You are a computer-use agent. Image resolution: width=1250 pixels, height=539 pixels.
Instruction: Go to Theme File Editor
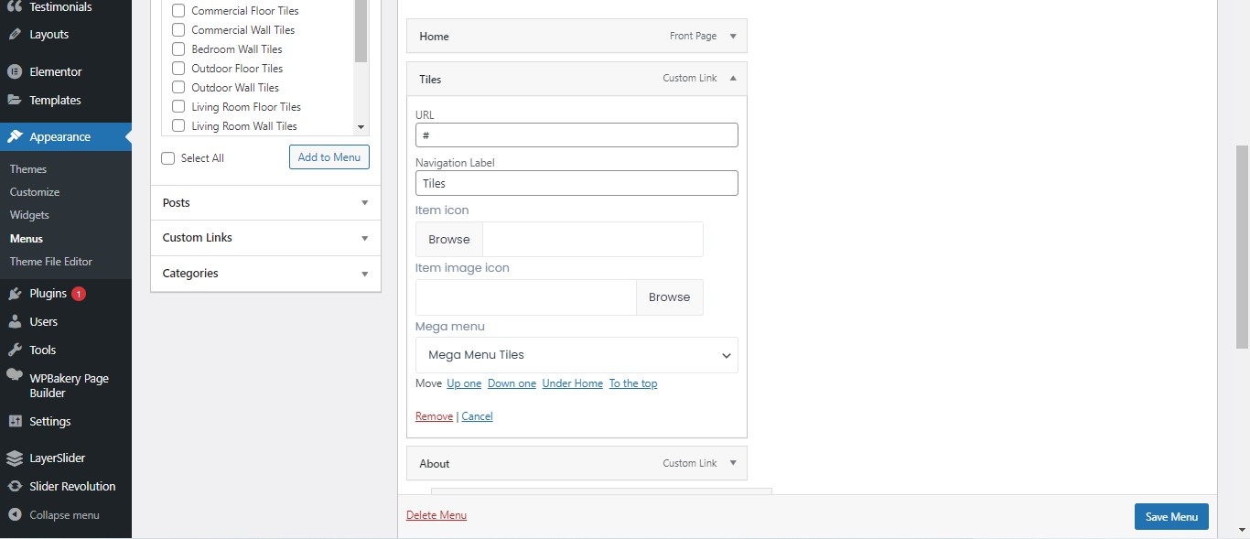pos(51,262)
